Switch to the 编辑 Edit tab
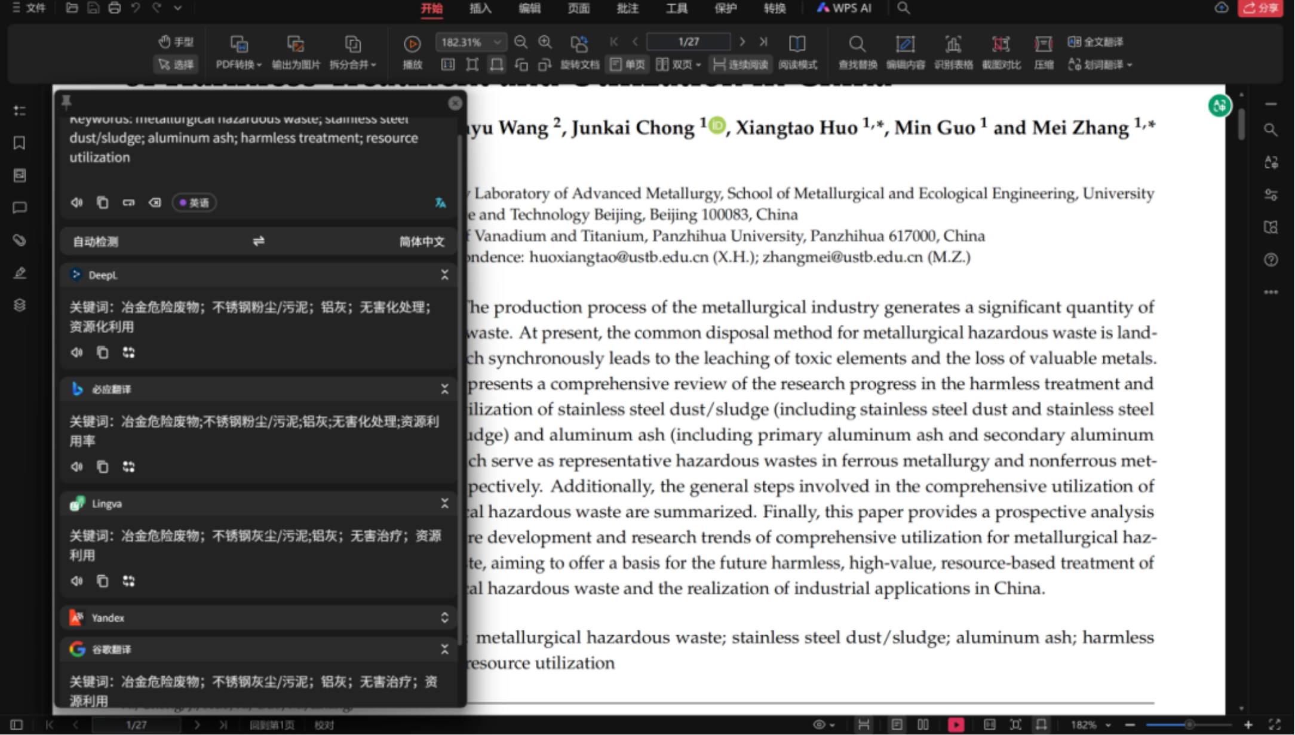 click(x=529, y=8)
